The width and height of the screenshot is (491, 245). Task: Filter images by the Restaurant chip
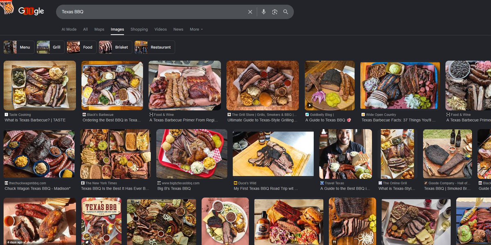pos(155,47)
